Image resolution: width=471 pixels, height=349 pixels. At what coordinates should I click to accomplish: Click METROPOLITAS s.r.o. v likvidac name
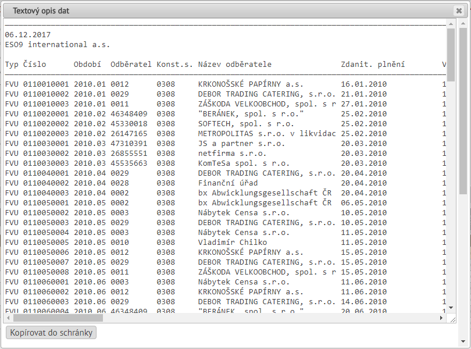[x=267, y=134]
